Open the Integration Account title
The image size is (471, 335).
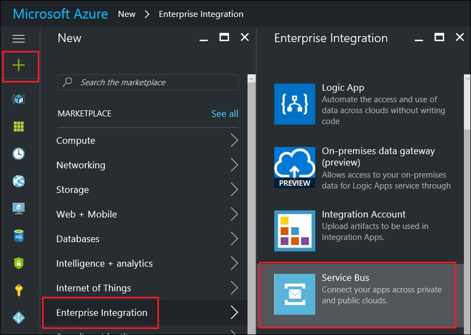click(x=364, y=214)
